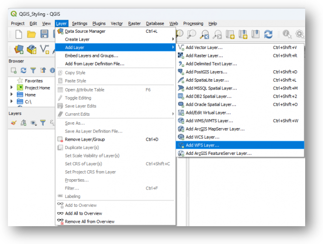Viewport: 323px width, 244px height.
Task: Click the Show Bookmarks toolbar icon
Action: [x=256, y=34]
